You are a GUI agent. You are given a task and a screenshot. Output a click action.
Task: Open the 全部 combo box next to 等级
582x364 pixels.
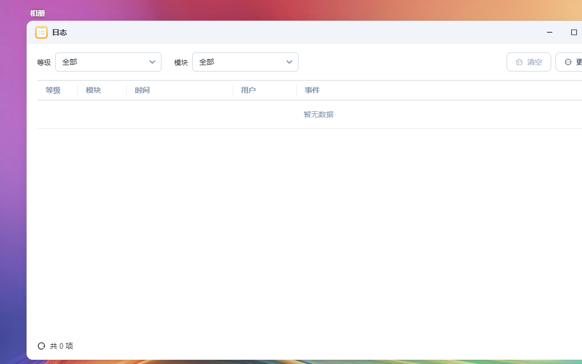108,62
